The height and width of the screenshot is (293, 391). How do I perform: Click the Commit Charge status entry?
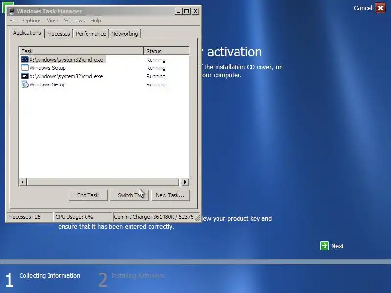coord(153,217)
